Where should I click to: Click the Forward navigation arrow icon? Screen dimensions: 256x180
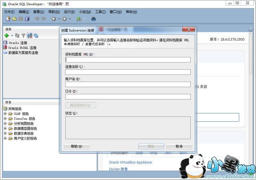64,19
